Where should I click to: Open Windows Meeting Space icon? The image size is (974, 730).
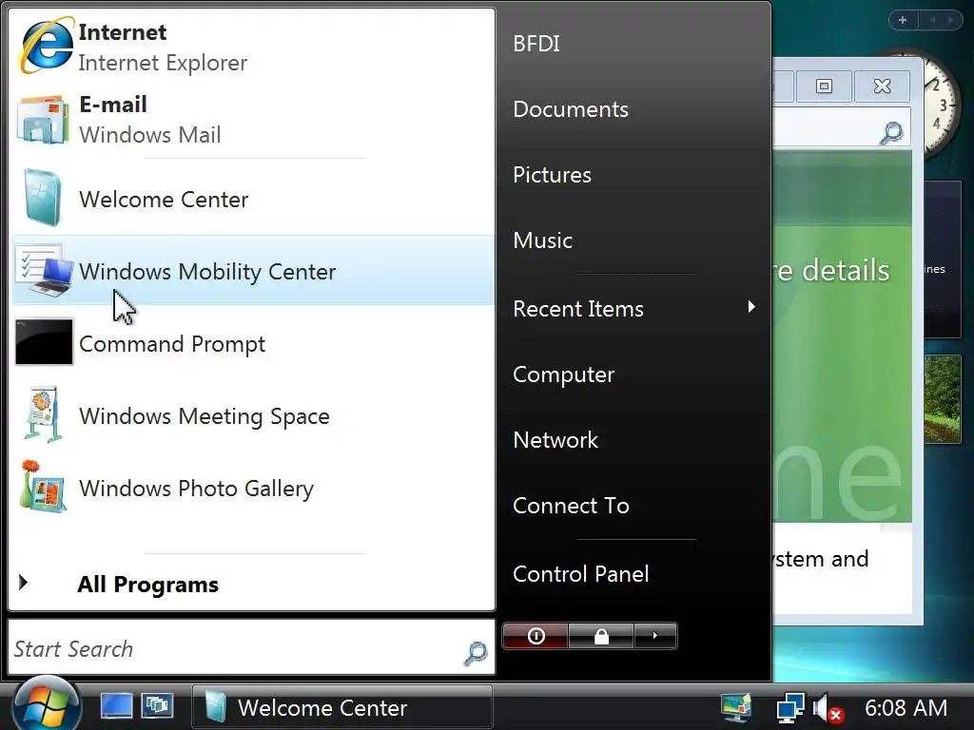pos(44,414)
